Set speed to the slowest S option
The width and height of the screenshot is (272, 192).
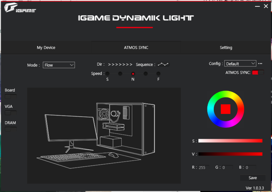(108, 74)
